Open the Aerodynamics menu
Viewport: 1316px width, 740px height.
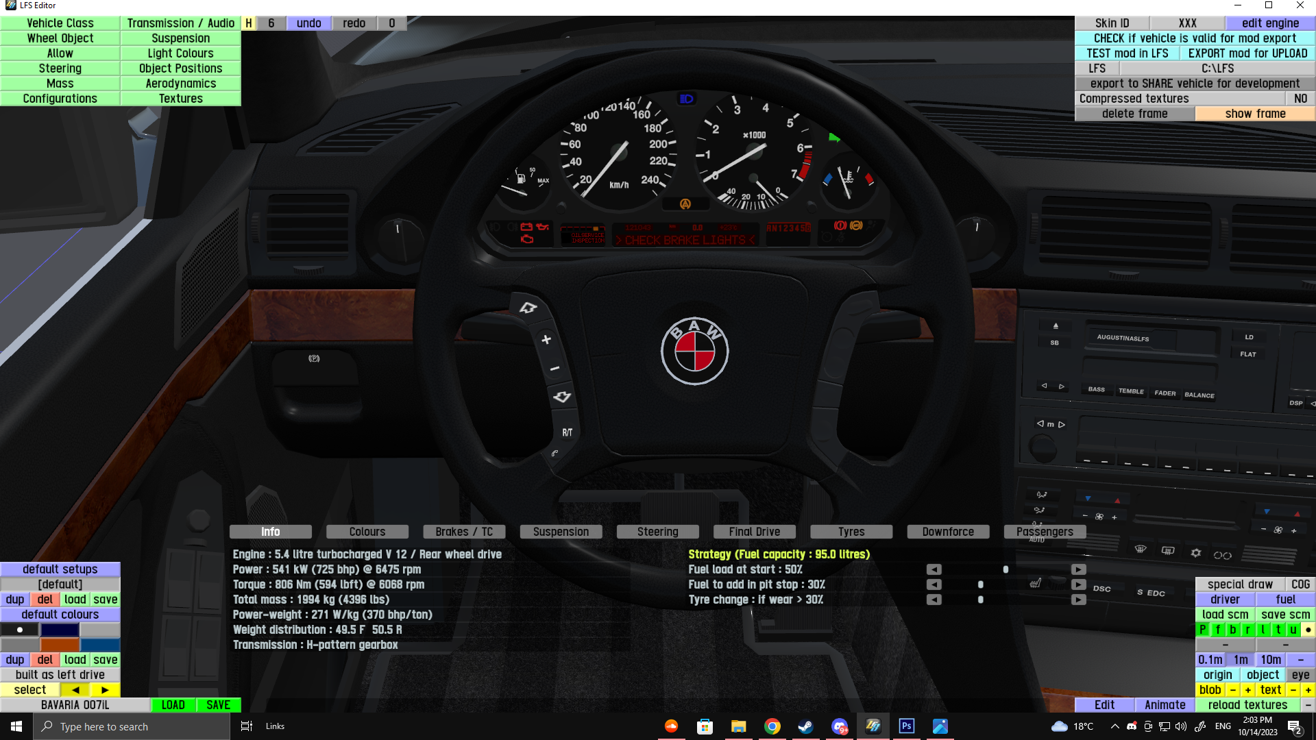[x=180, y=84]
